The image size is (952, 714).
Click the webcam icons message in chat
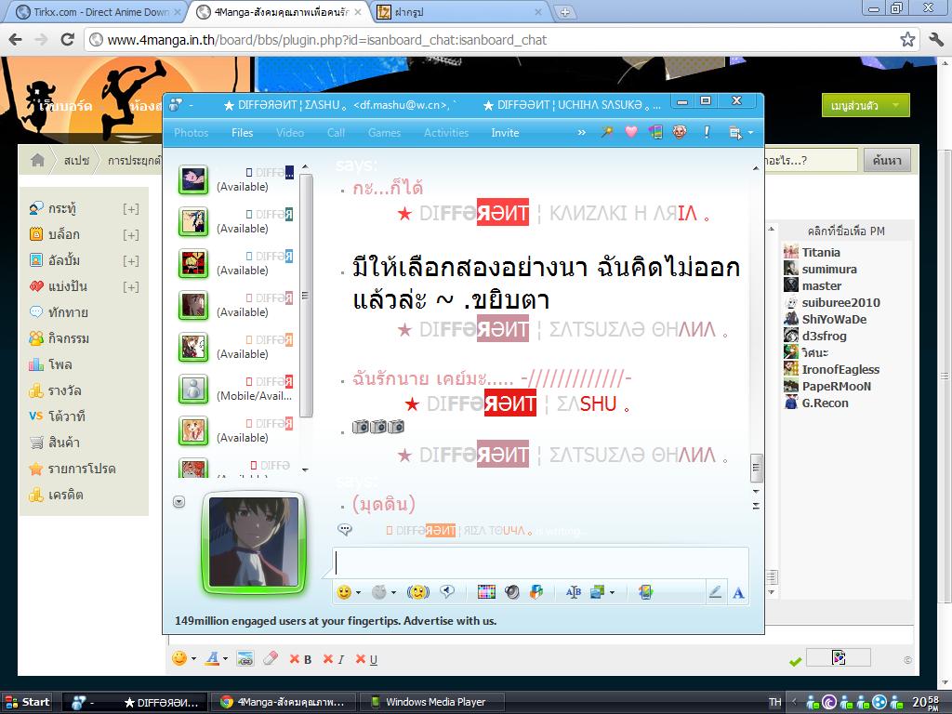pos(378,427)
